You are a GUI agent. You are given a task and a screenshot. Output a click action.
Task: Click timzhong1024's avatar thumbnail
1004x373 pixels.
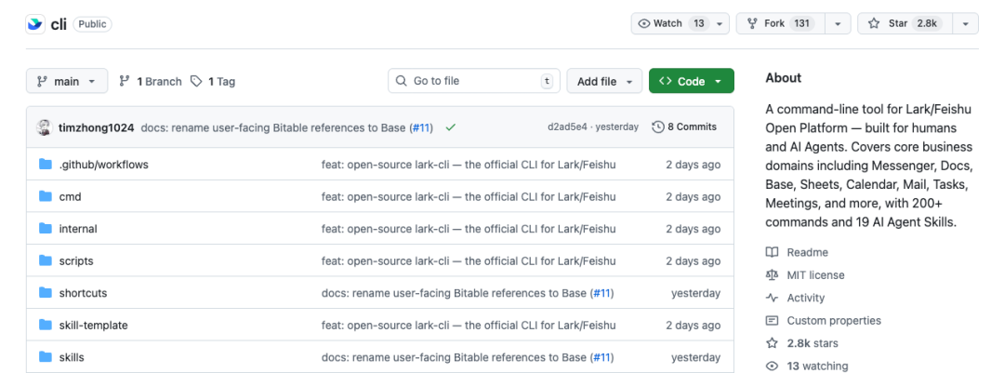[44, 127]
